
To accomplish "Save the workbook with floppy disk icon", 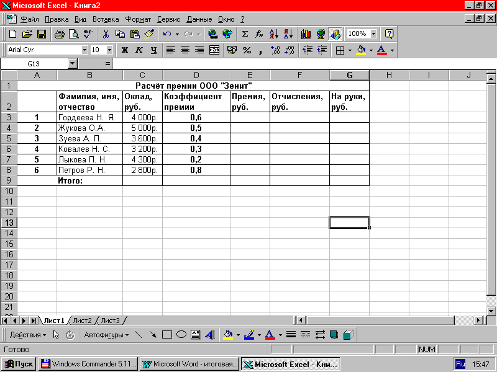I will point(42,34).
